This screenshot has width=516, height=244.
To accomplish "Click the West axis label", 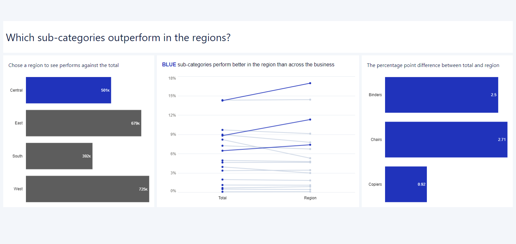I will click(18, 189).
